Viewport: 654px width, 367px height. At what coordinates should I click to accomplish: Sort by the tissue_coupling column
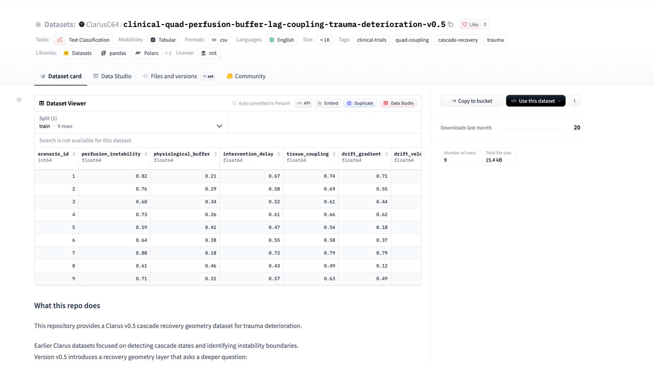point(334,154)
